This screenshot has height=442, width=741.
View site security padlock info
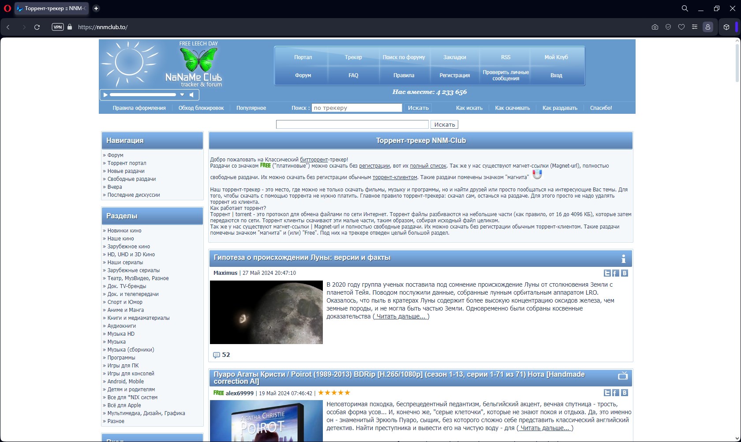[70, 27]
